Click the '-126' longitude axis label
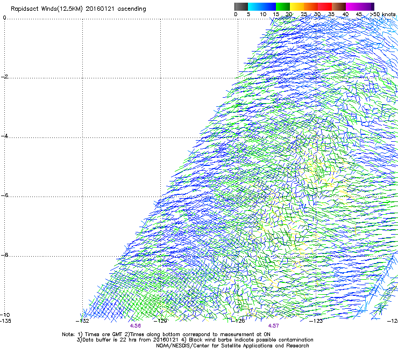Viewport: 398px width, 349px height. [x=238, y=321]
